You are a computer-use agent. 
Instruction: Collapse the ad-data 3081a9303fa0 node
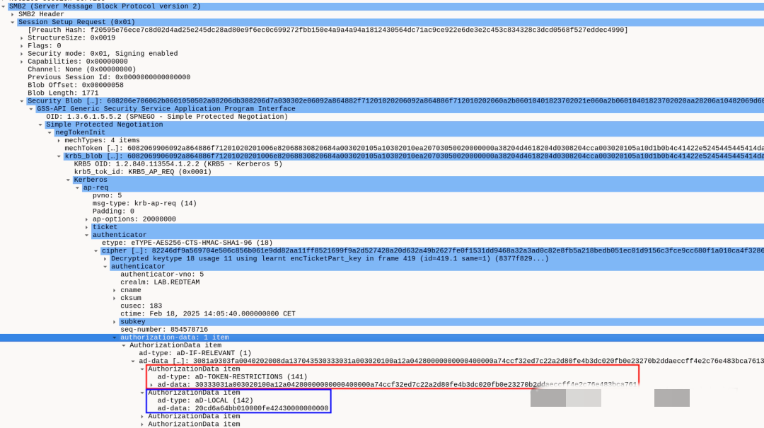133,362
